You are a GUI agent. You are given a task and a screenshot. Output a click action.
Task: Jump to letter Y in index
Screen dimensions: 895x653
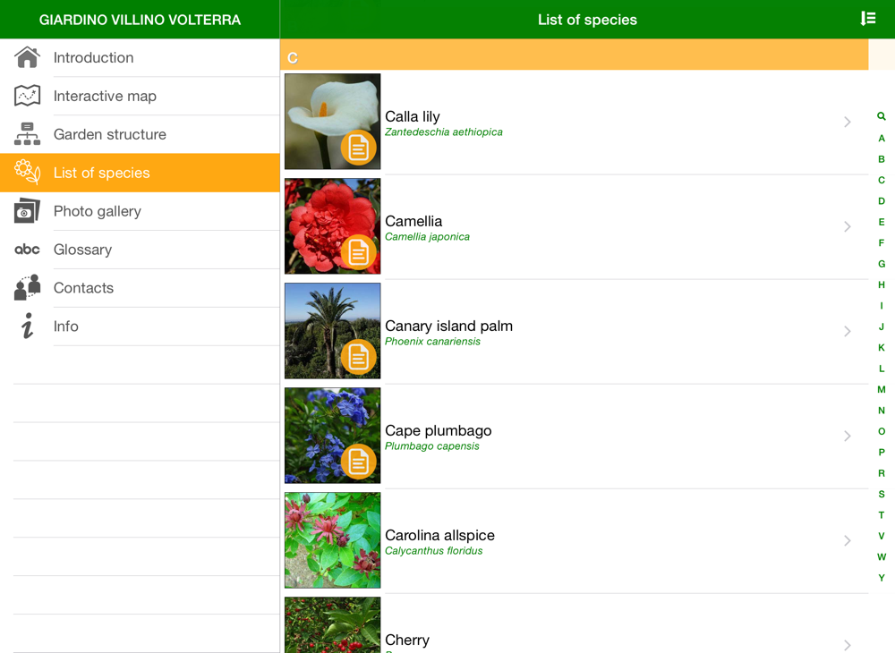(882, 578)
